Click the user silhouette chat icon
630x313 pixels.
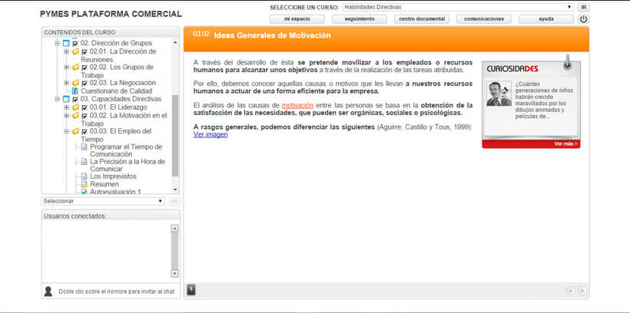tap(48, 292)
